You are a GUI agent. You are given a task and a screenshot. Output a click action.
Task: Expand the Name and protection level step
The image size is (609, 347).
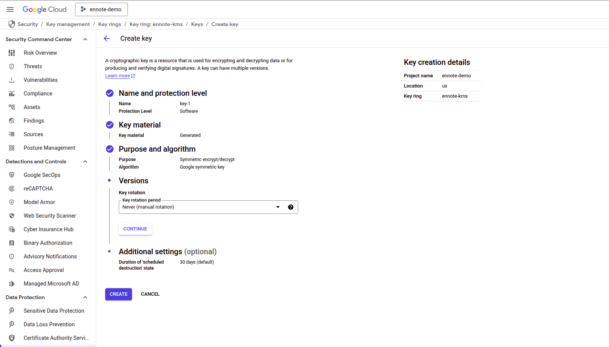coord(163,93)
